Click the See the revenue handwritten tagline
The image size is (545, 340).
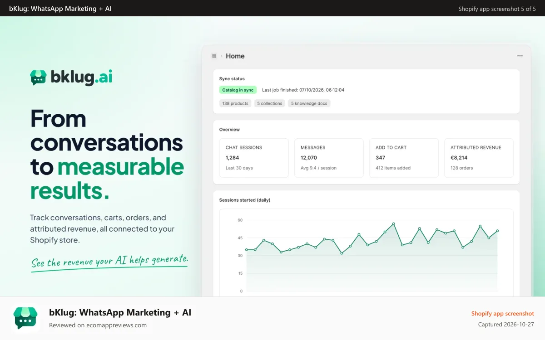tap(109, 262)
